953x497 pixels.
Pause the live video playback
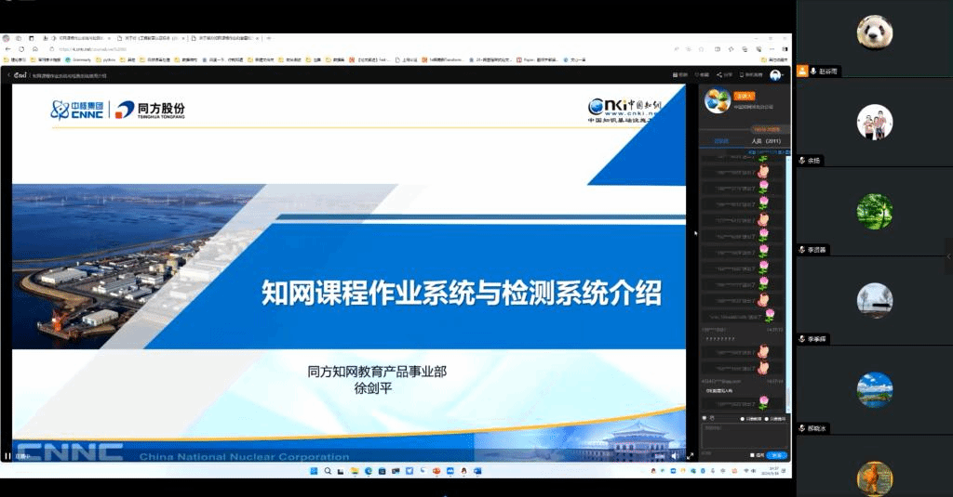tap(8, 456)
